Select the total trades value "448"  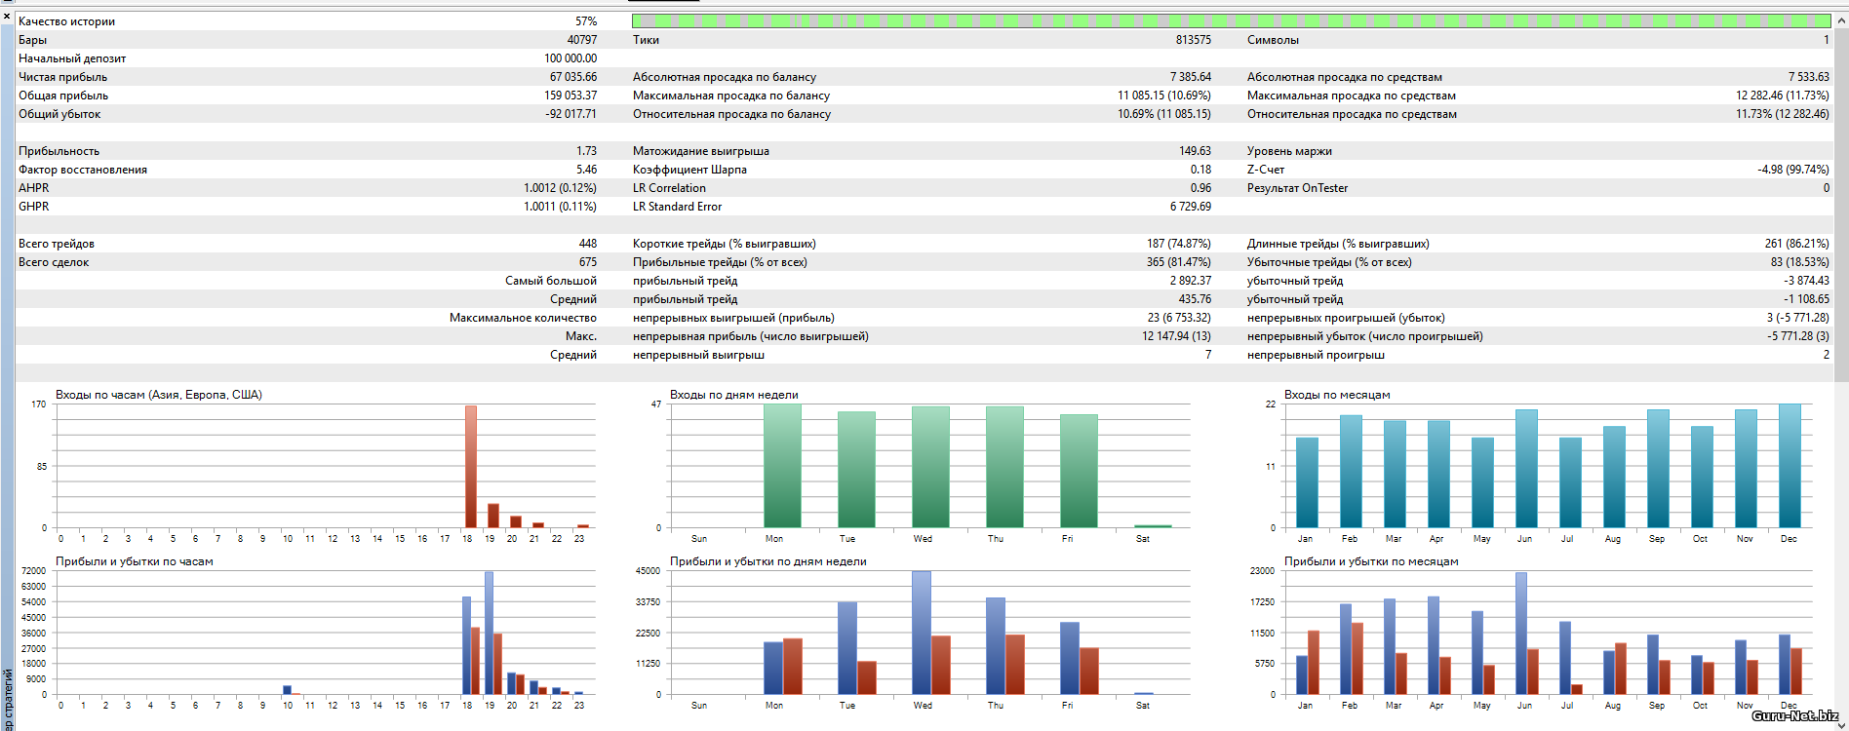click(587, 244)
